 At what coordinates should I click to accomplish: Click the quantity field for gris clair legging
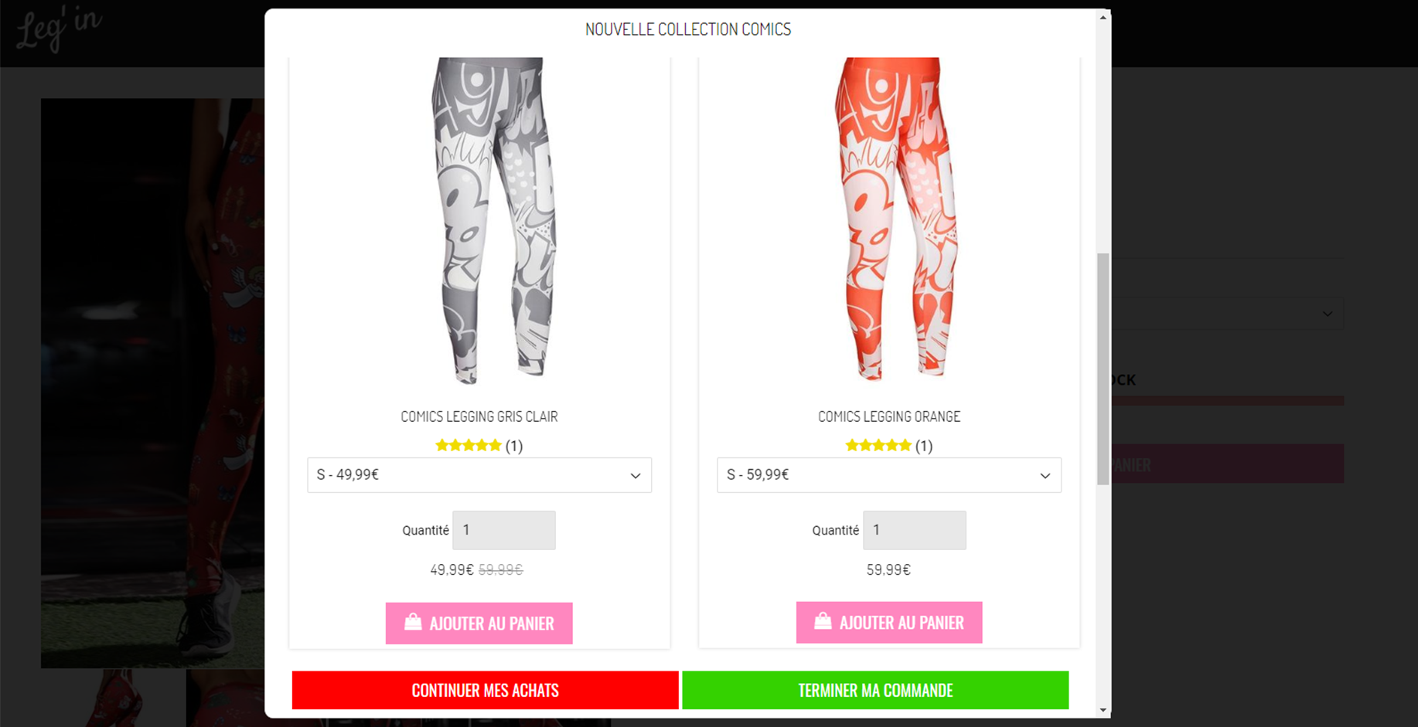coord(504,530)
